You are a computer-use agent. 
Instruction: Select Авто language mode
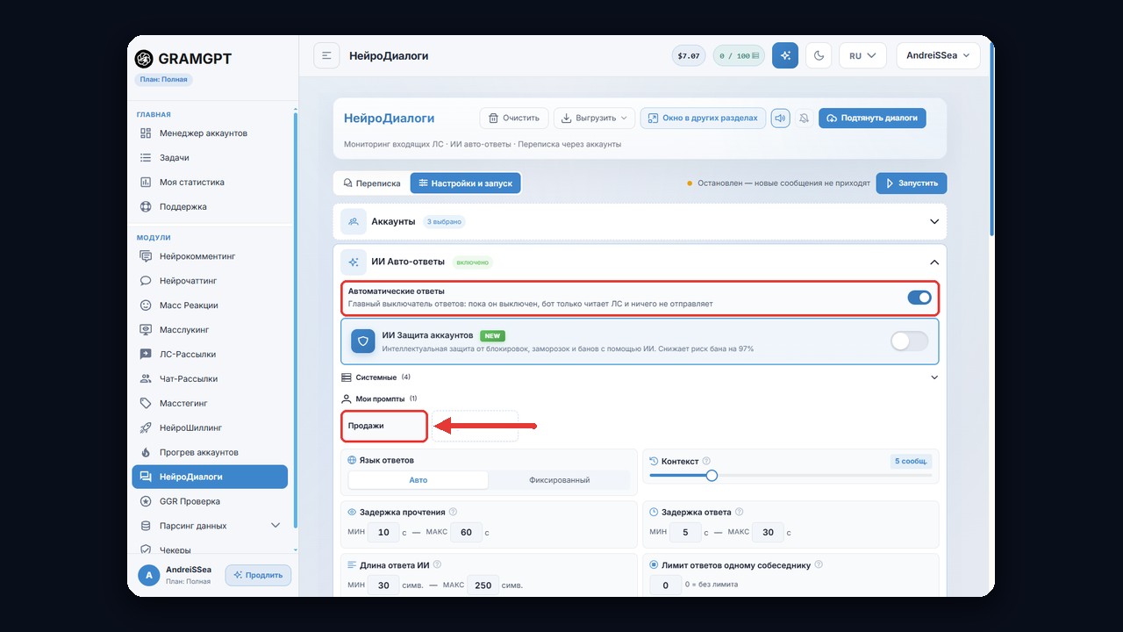pos(418,480)
